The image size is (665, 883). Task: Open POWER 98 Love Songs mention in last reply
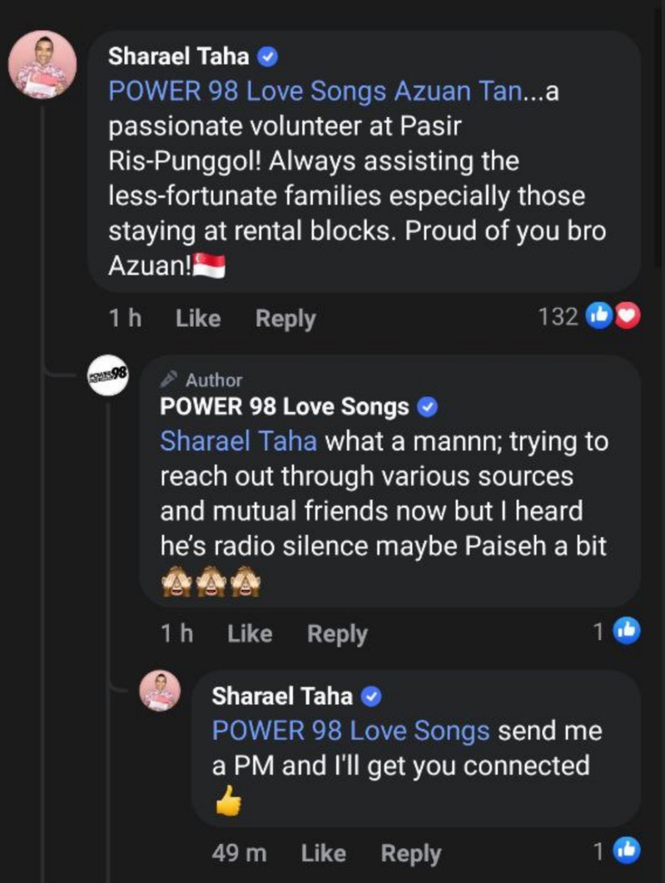coord(350,731)
